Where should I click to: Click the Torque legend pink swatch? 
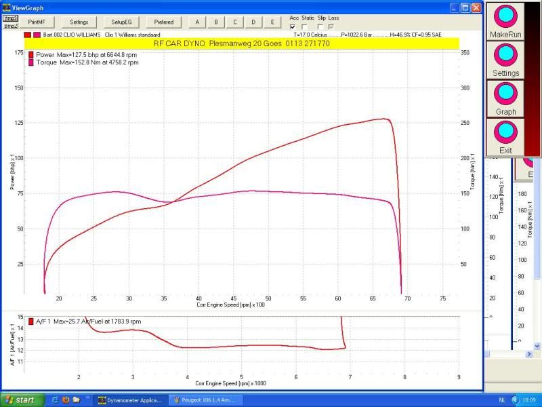tap(30, 62)
